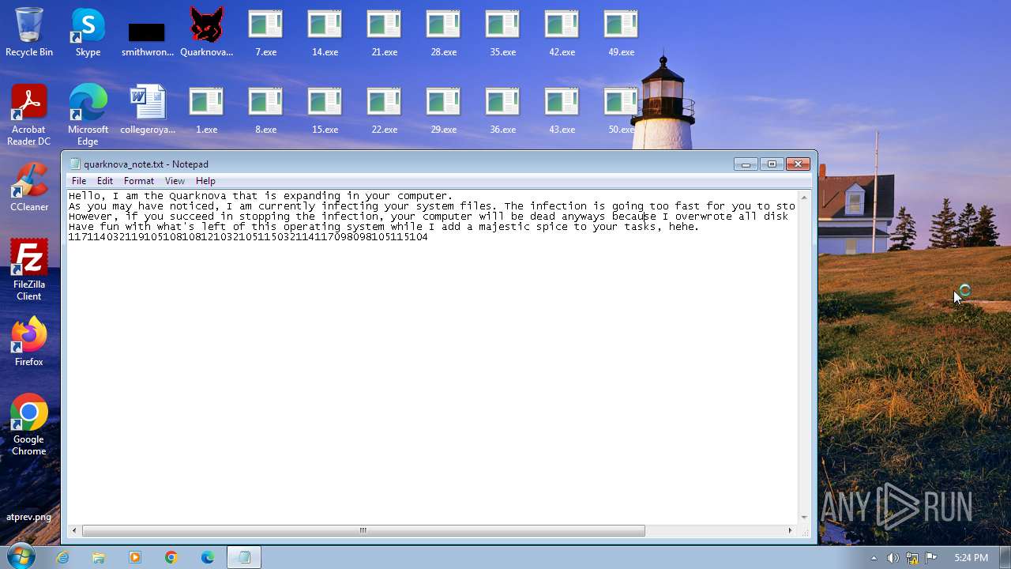Open Windows Media Player from the taskbar
This screenshot has width=1011, height=569.
135,557
